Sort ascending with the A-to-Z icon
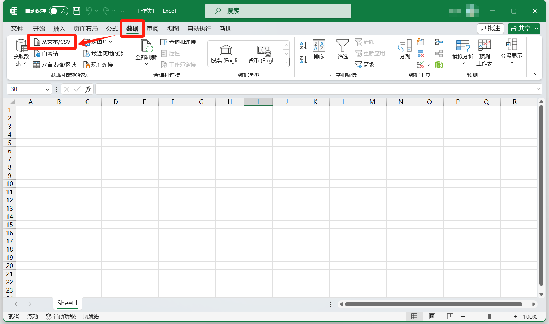This screenshot has width=549, height=324. [x=303, y=45]
